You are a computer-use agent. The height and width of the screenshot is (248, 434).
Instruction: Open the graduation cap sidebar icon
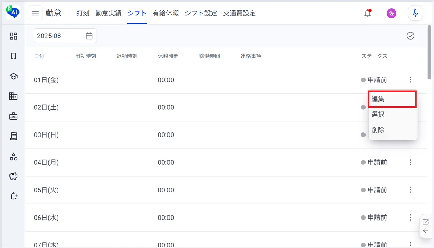click(13, 76)
